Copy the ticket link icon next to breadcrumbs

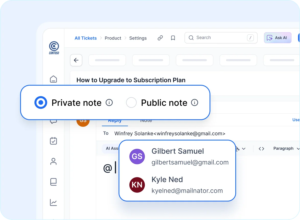(160, 37)
